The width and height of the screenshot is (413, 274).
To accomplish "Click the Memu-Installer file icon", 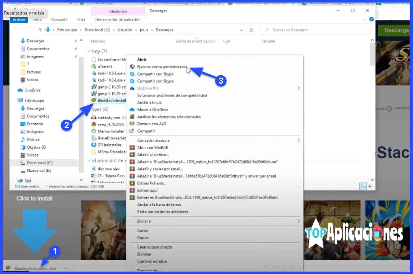I will [x=93, y=131].
